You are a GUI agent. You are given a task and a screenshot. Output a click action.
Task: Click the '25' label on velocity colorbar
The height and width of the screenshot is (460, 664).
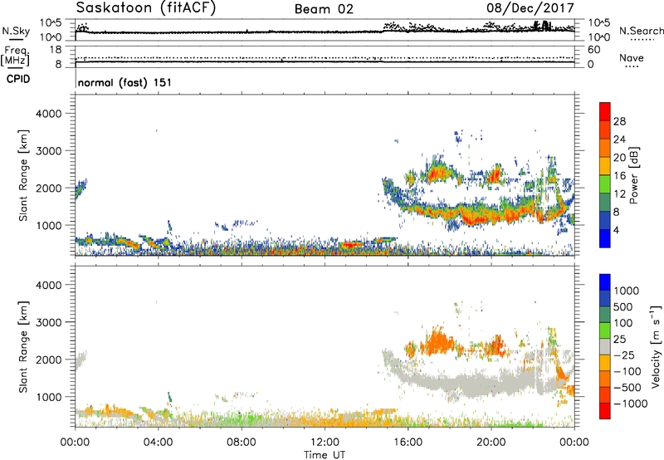click(619, 339)
